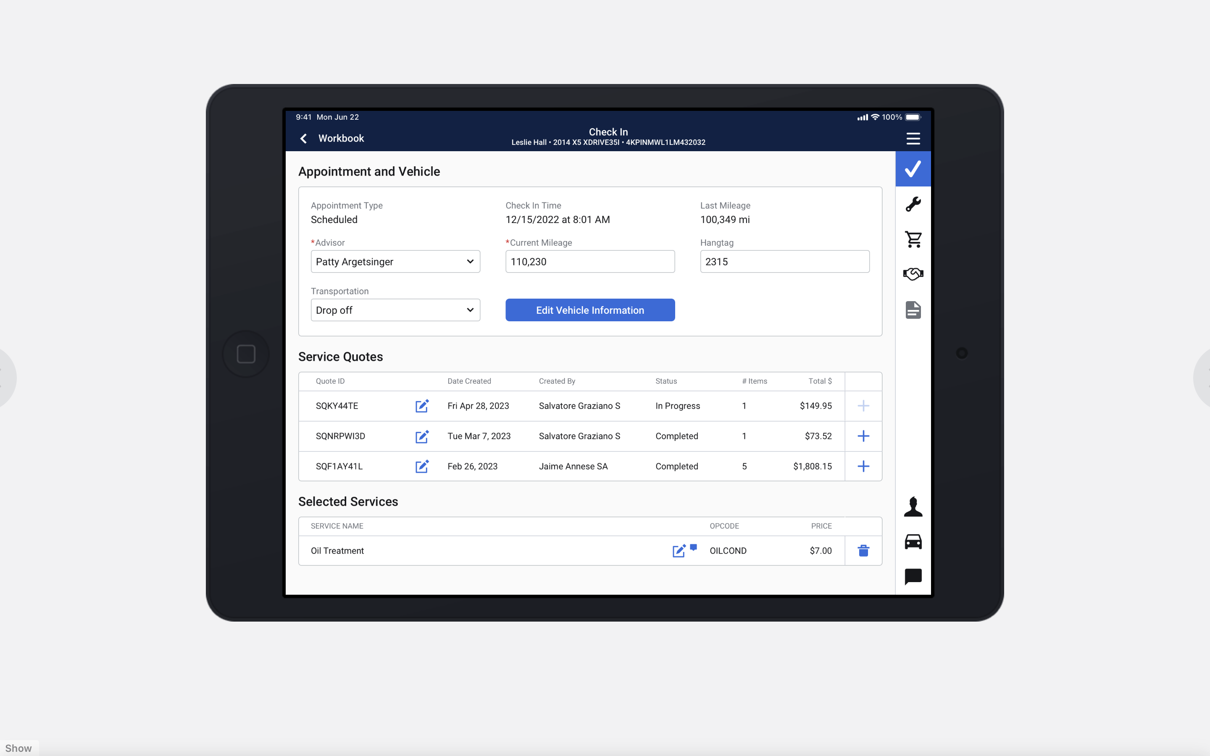
Task: Click Edit Vehicle Information button
Action: [x=590, y=310]
